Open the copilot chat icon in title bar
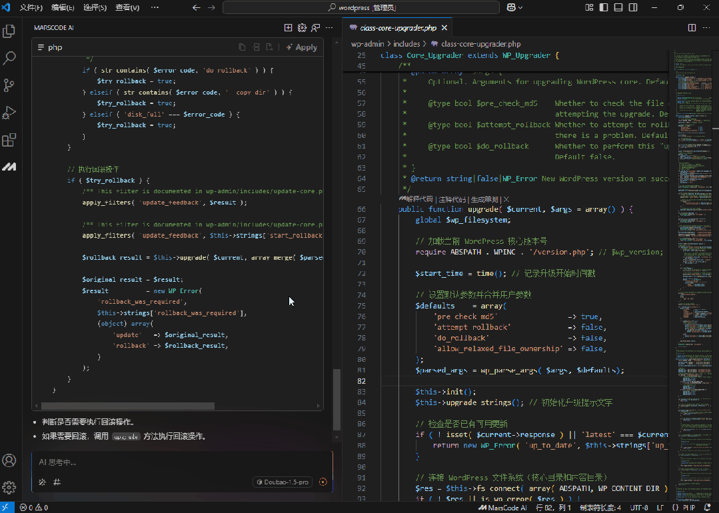Viewport: 719px width, 513px height. (x=511, y=8)
